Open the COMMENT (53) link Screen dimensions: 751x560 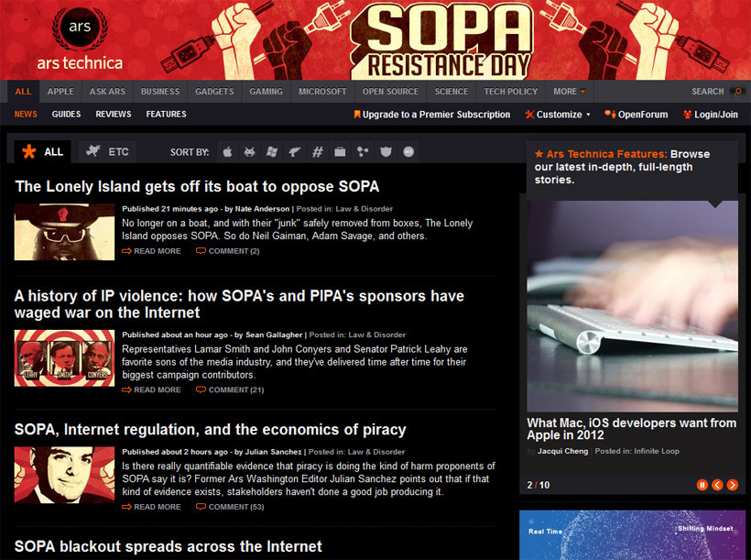coord(230,507)
